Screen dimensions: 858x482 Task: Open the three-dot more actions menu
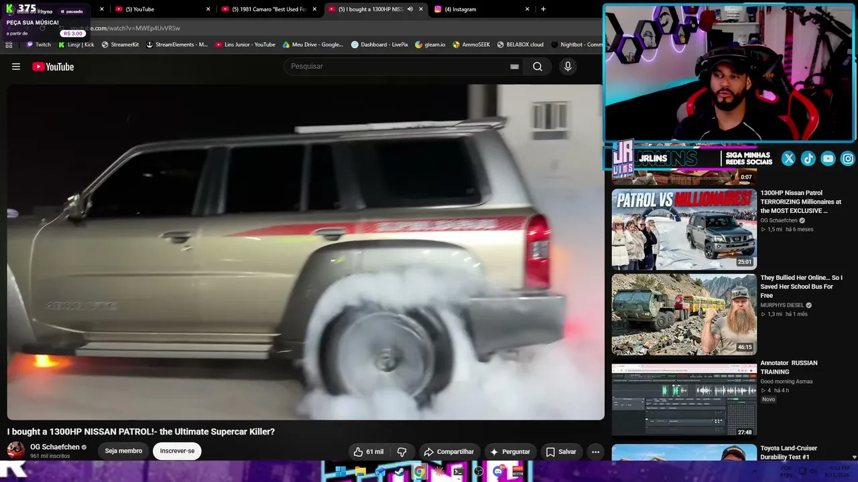point(595,452)
